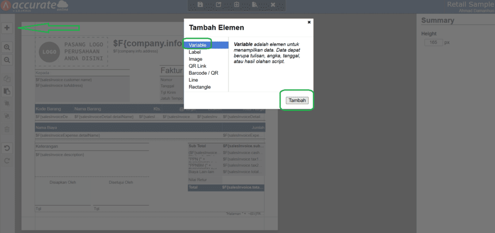The image size is (495, 233).
Task: Click PASANG LOGO PERUSAHAAN ANDA DISINI text
Action: click(84, 51)
